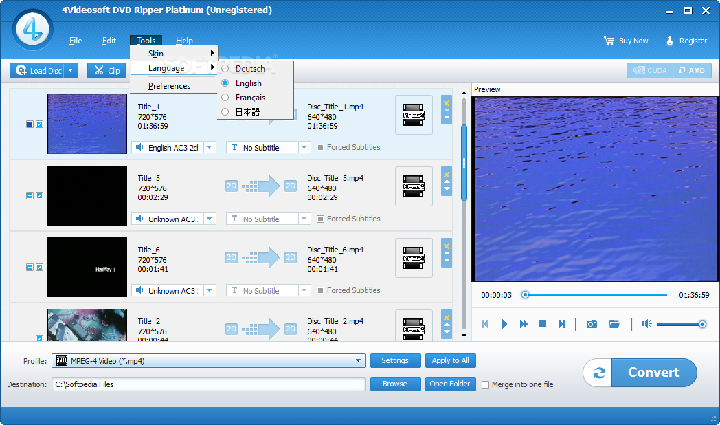Choose Français radio button
720x425 pixels.
[x=225, y=98]
